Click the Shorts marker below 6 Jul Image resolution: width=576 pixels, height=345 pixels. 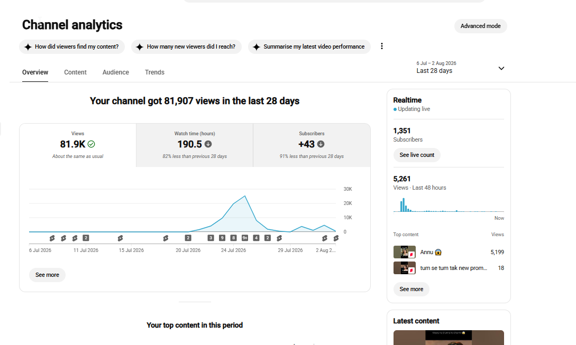(x=52, y=238)
